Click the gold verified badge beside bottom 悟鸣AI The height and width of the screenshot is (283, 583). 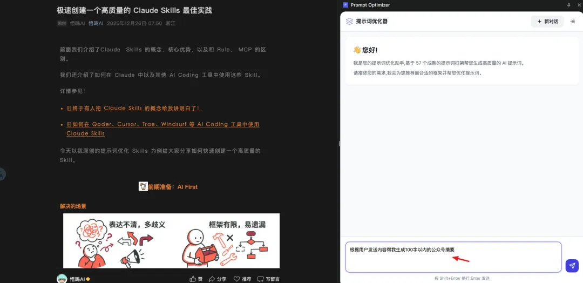pos(88,279)
